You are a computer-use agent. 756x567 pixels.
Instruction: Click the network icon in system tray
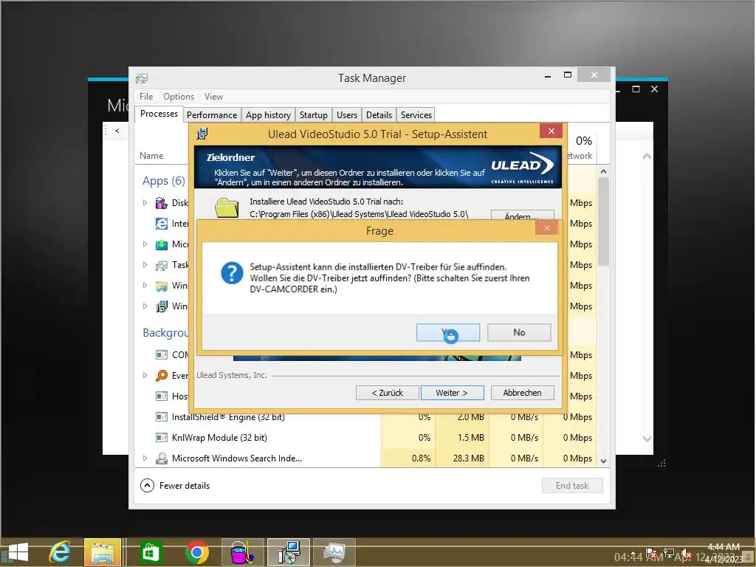[x=668, y=552]
